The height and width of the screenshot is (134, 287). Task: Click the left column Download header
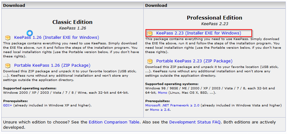coord(14,5)
